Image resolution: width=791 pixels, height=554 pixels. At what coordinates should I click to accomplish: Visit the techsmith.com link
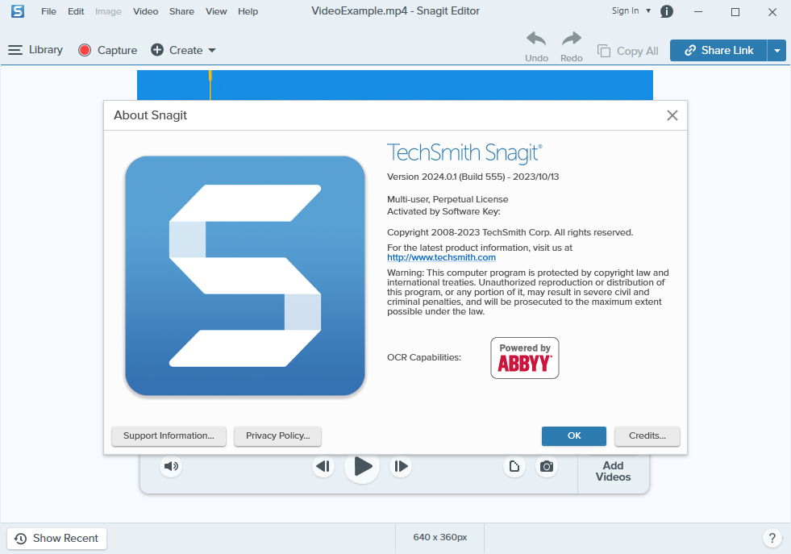pos(441,257)
